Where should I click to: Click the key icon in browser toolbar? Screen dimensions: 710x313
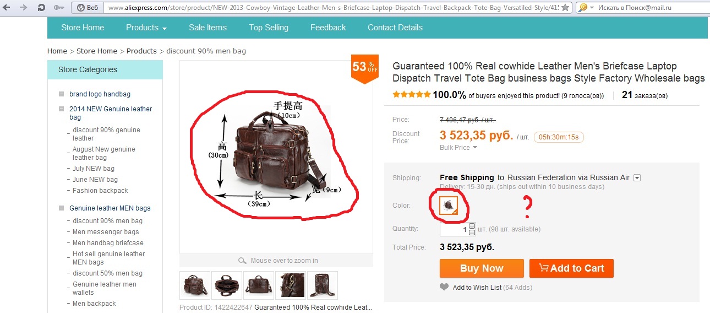coord(59,8)
